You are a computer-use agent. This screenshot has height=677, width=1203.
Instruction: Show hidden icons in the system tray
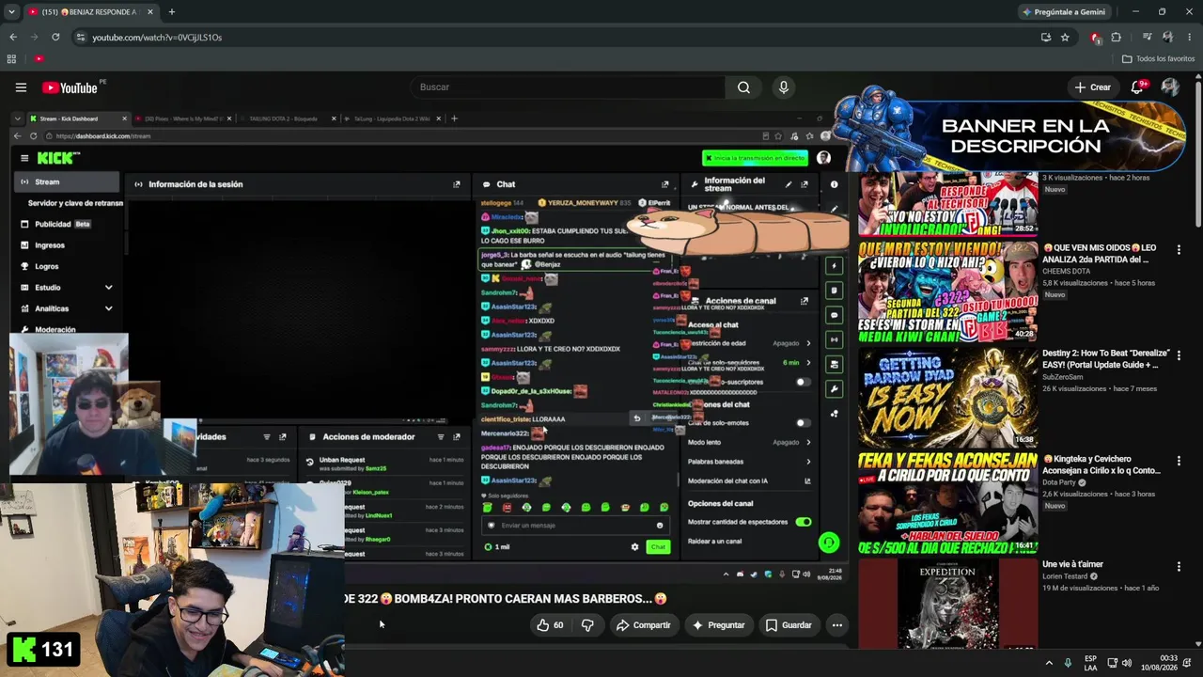point(1049,663)
